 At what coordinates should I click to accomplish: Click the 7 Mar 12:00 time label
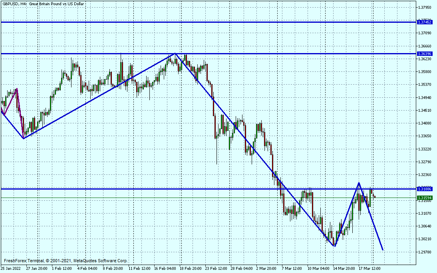pos(292,269)
